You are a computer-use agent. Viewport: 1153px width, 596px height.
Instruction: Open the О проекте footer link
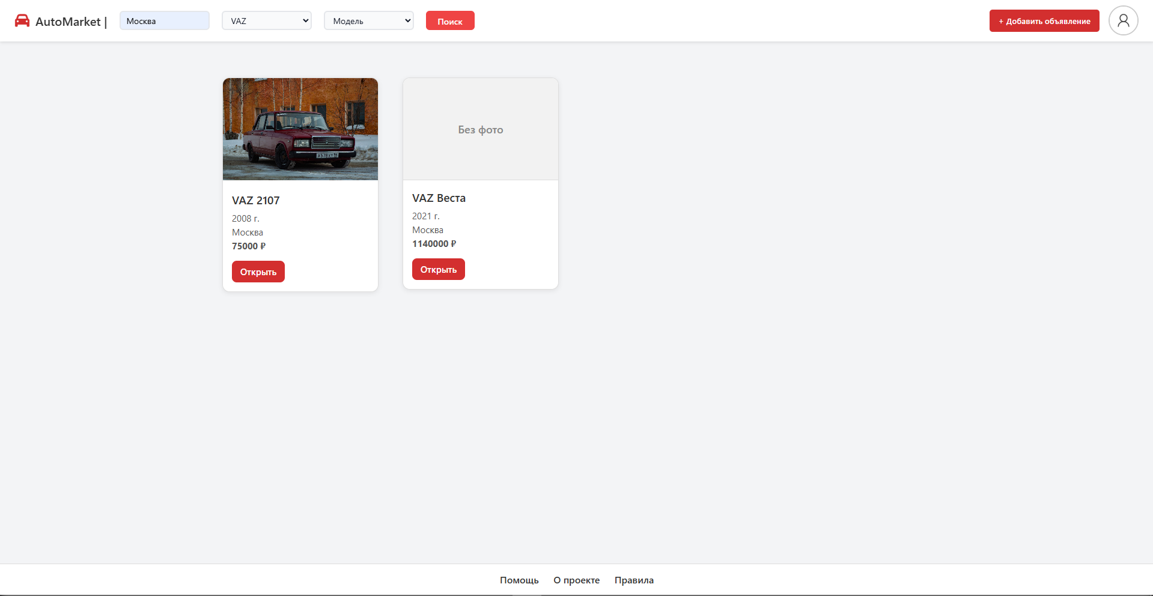click(576, 580)
